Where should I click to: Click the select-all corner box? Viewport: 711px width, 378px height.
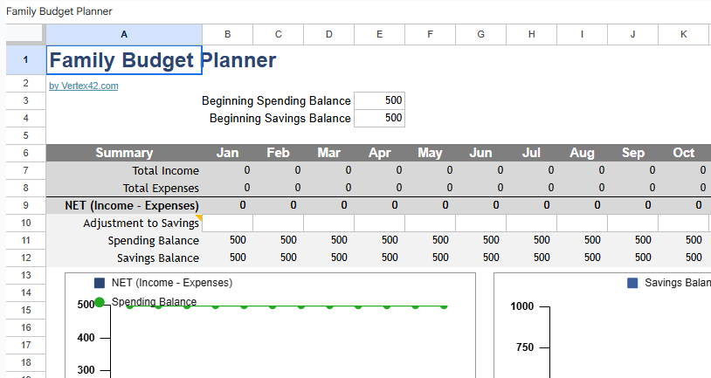coord(24,34)
